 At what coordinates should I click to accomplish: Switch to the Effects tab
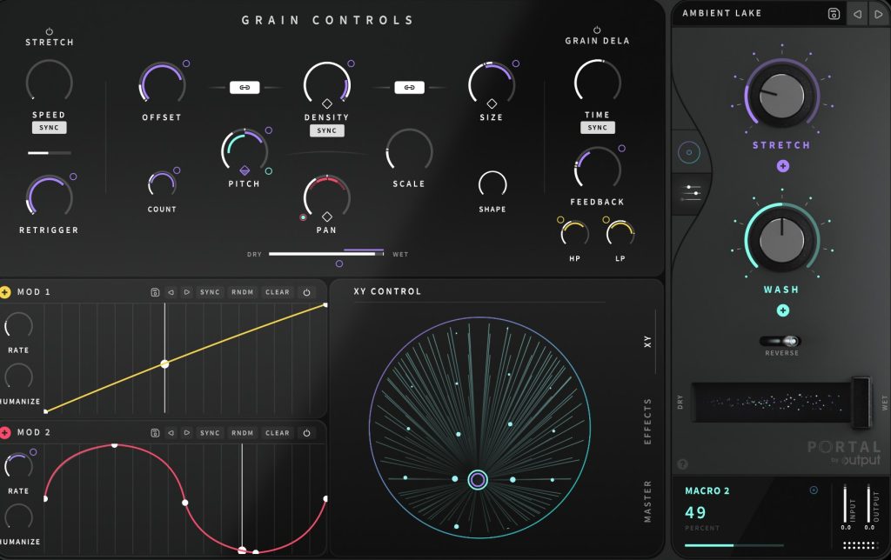(x=647, y=421)
